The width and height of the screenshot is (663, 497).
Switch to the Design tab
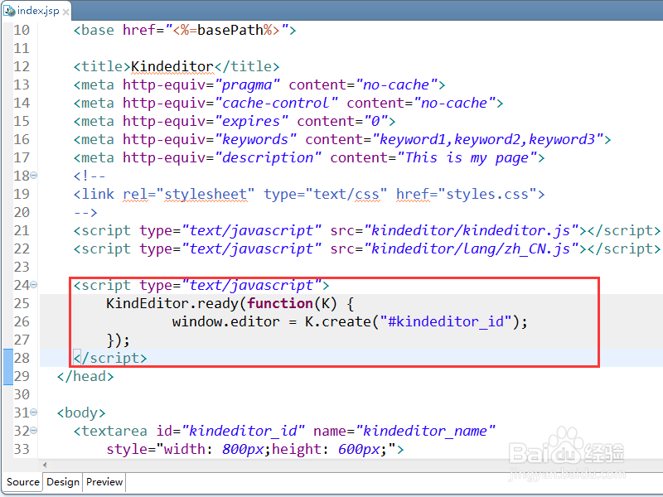[63, 482]
